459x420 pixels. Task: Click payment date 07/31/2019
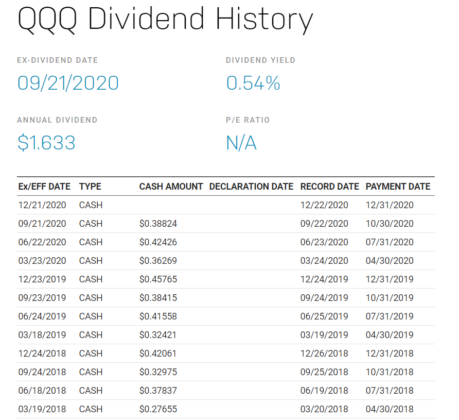coord(390,316)
